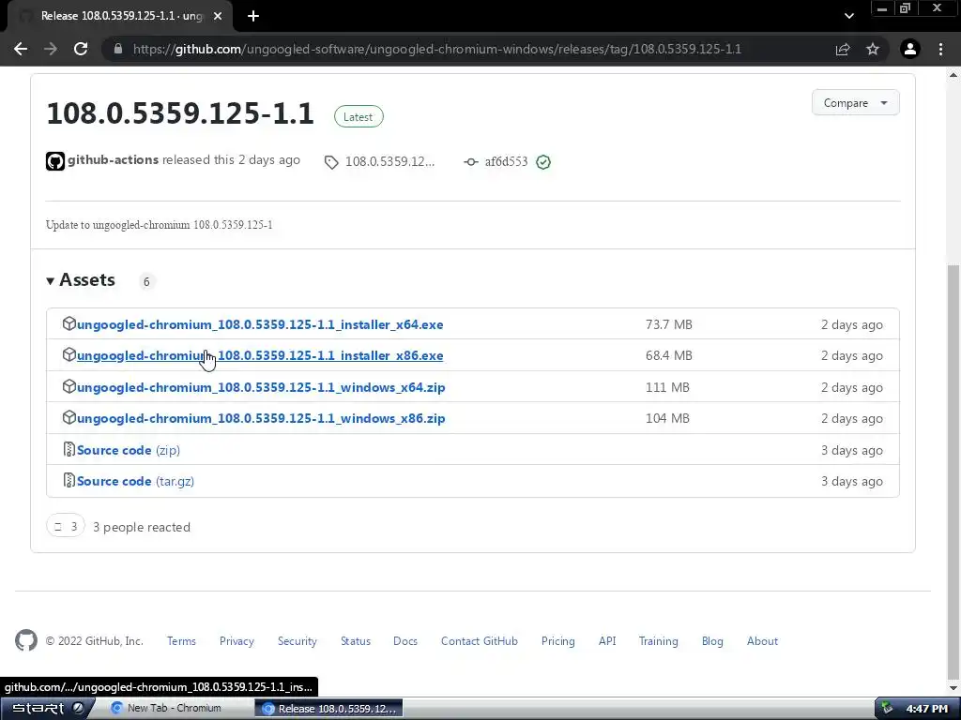Click file icon for Source code (tar.gz)
The height and width of the screenshot is (720, 961).
click(69, 481)
